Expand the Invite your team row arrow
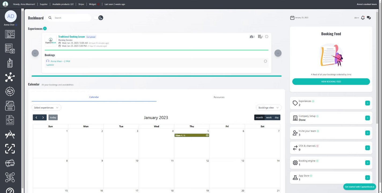The height and width of the screenshot is (193, 382). point(368,133)
